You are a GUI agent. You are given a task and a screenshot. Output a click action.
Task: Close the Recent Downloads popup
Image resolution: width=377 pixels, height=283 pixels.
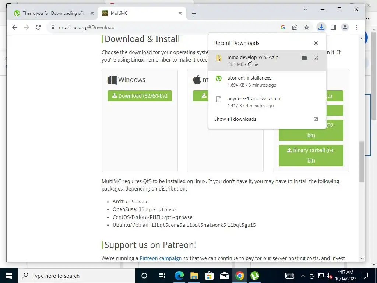coord(316,43)
